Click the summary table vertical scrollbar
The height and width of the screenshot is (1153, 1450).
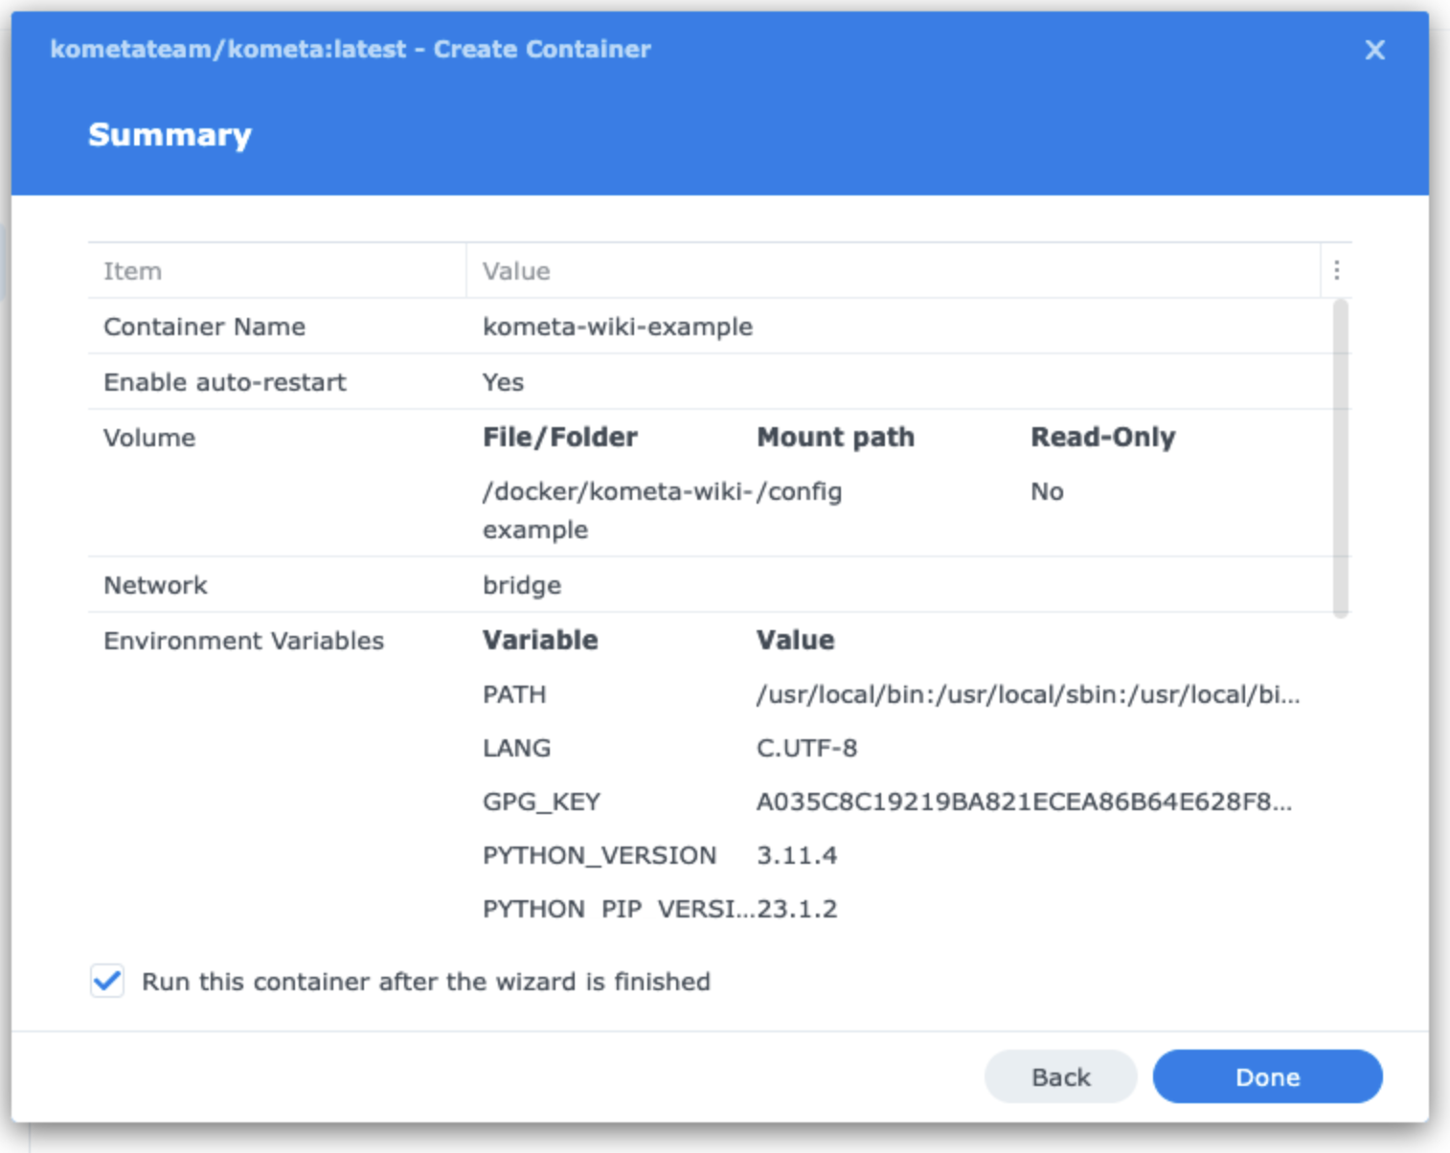click(x=1340, y=458)
